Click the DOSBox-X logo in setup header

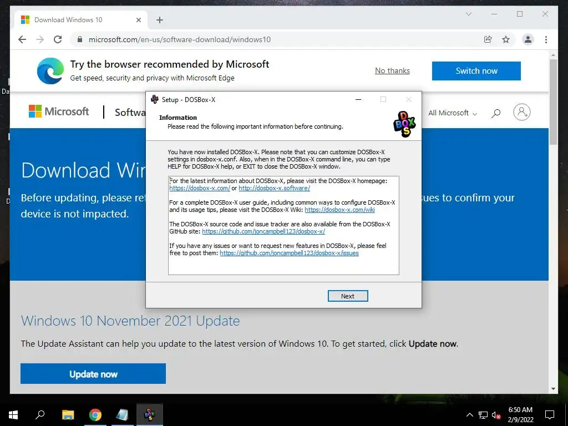point(404,124)
